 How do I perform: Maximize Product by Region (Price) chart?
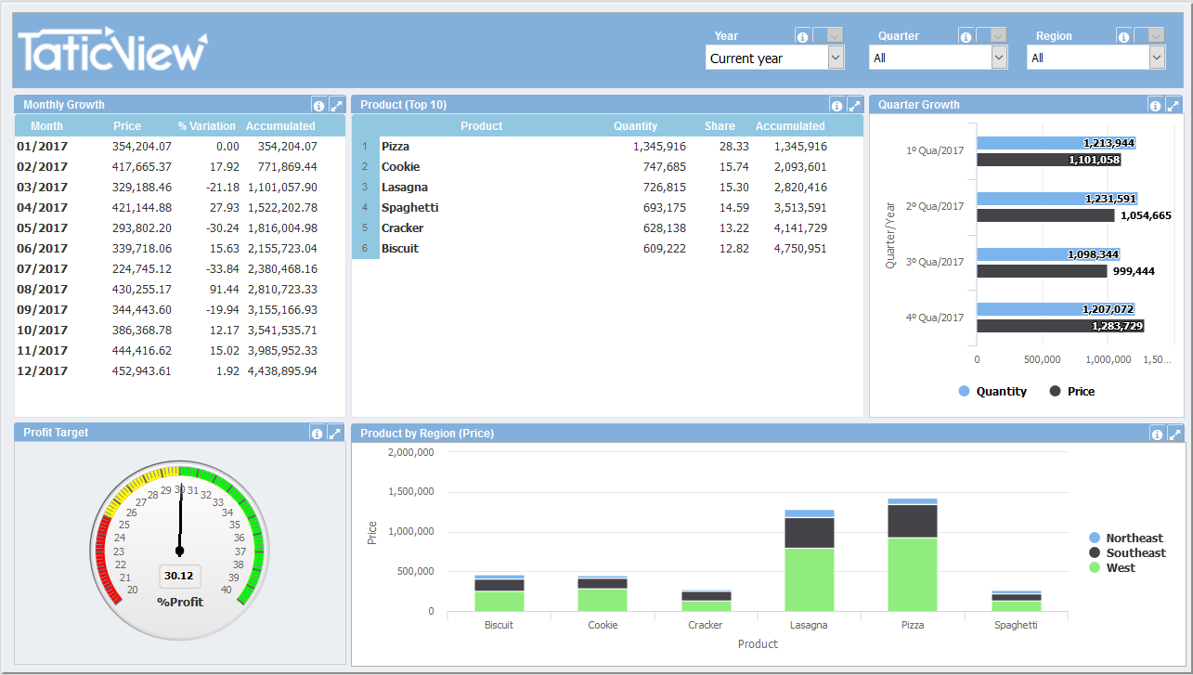1175,434
